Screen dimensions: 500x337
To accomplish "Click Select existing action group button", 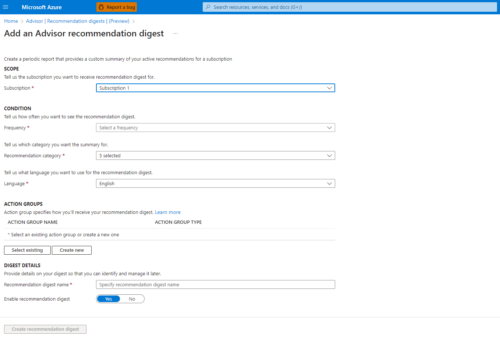I will point(27,250).
